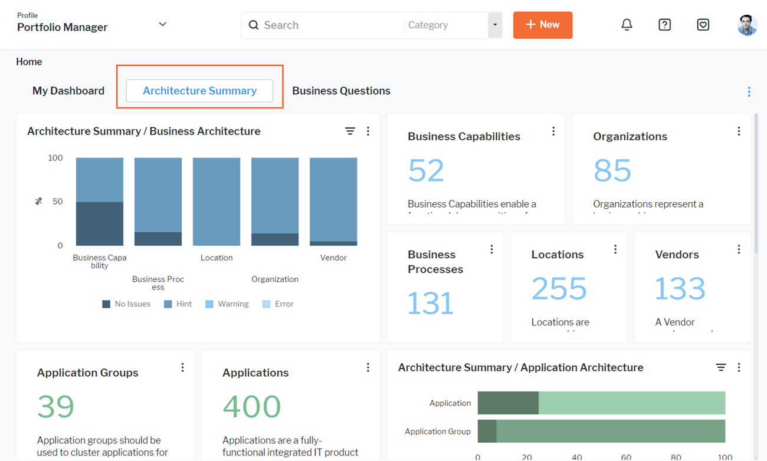Screen dimensions: 767x461
Task: Toggle the No Issues legend item
Action: 126,304
